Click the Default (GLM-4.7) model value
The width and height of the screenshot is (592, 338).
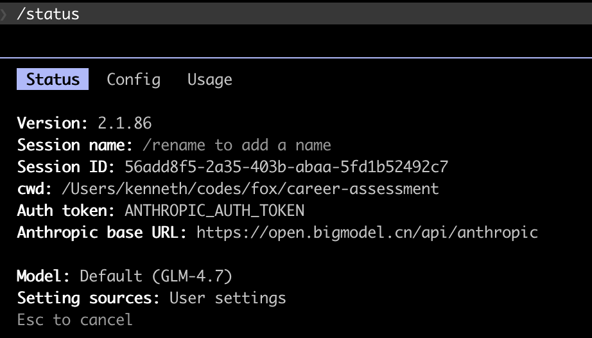click(x=155, y=276)
